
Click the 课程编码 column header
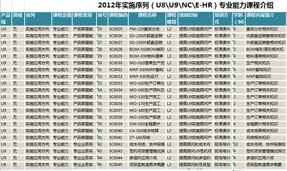click(118, 19)
